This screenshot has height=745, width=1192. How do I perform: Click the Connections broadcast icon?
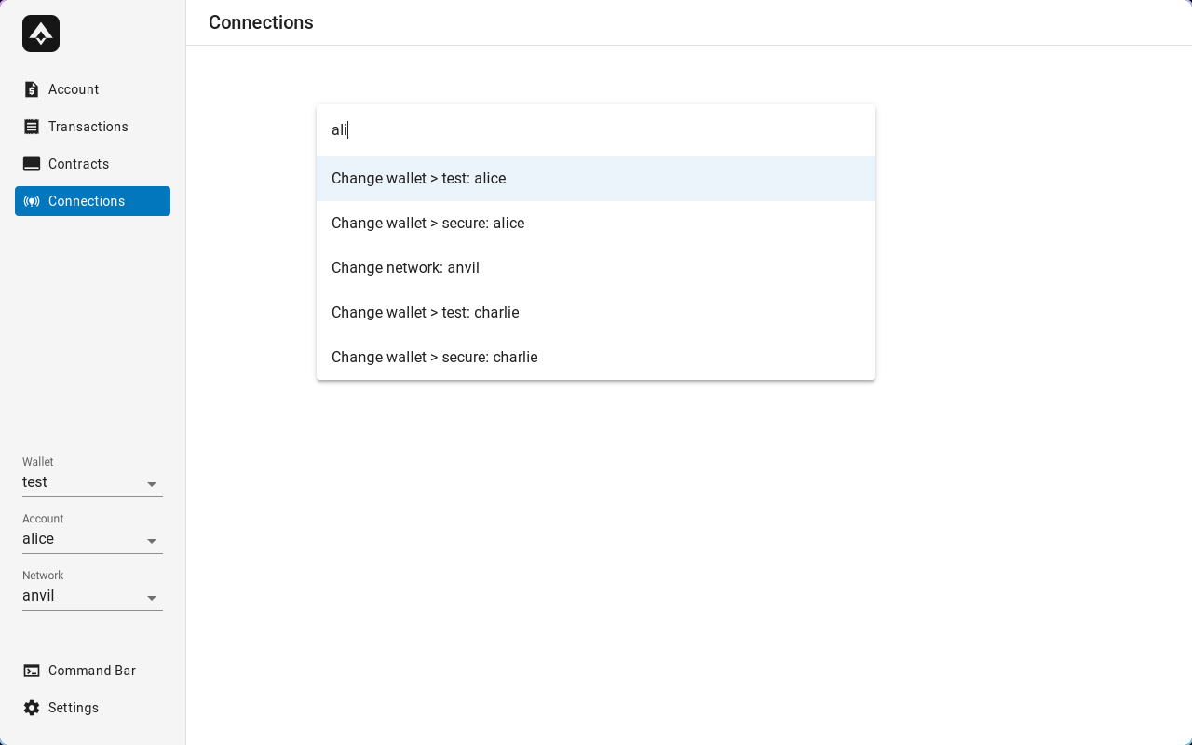tap(32, 201)
